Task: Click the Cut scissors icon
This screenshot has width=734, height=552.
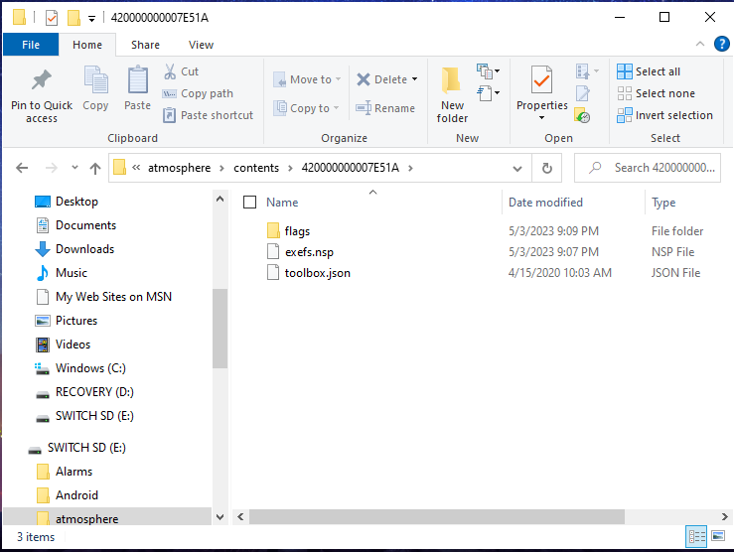Action: pos(170,71)
